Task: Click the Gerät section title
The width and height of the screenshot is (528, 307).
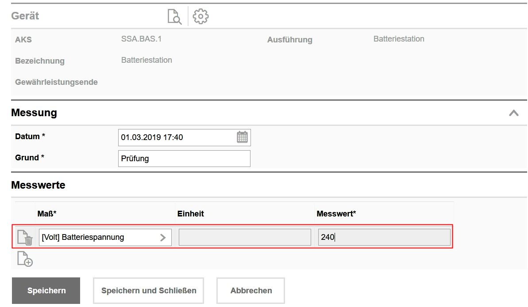Action: coord(25,16)
